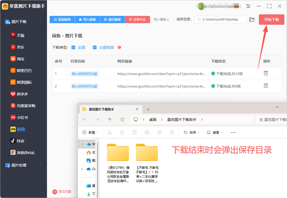
Task: Delete row 1 with the trash icon
Action: (266, 73)
